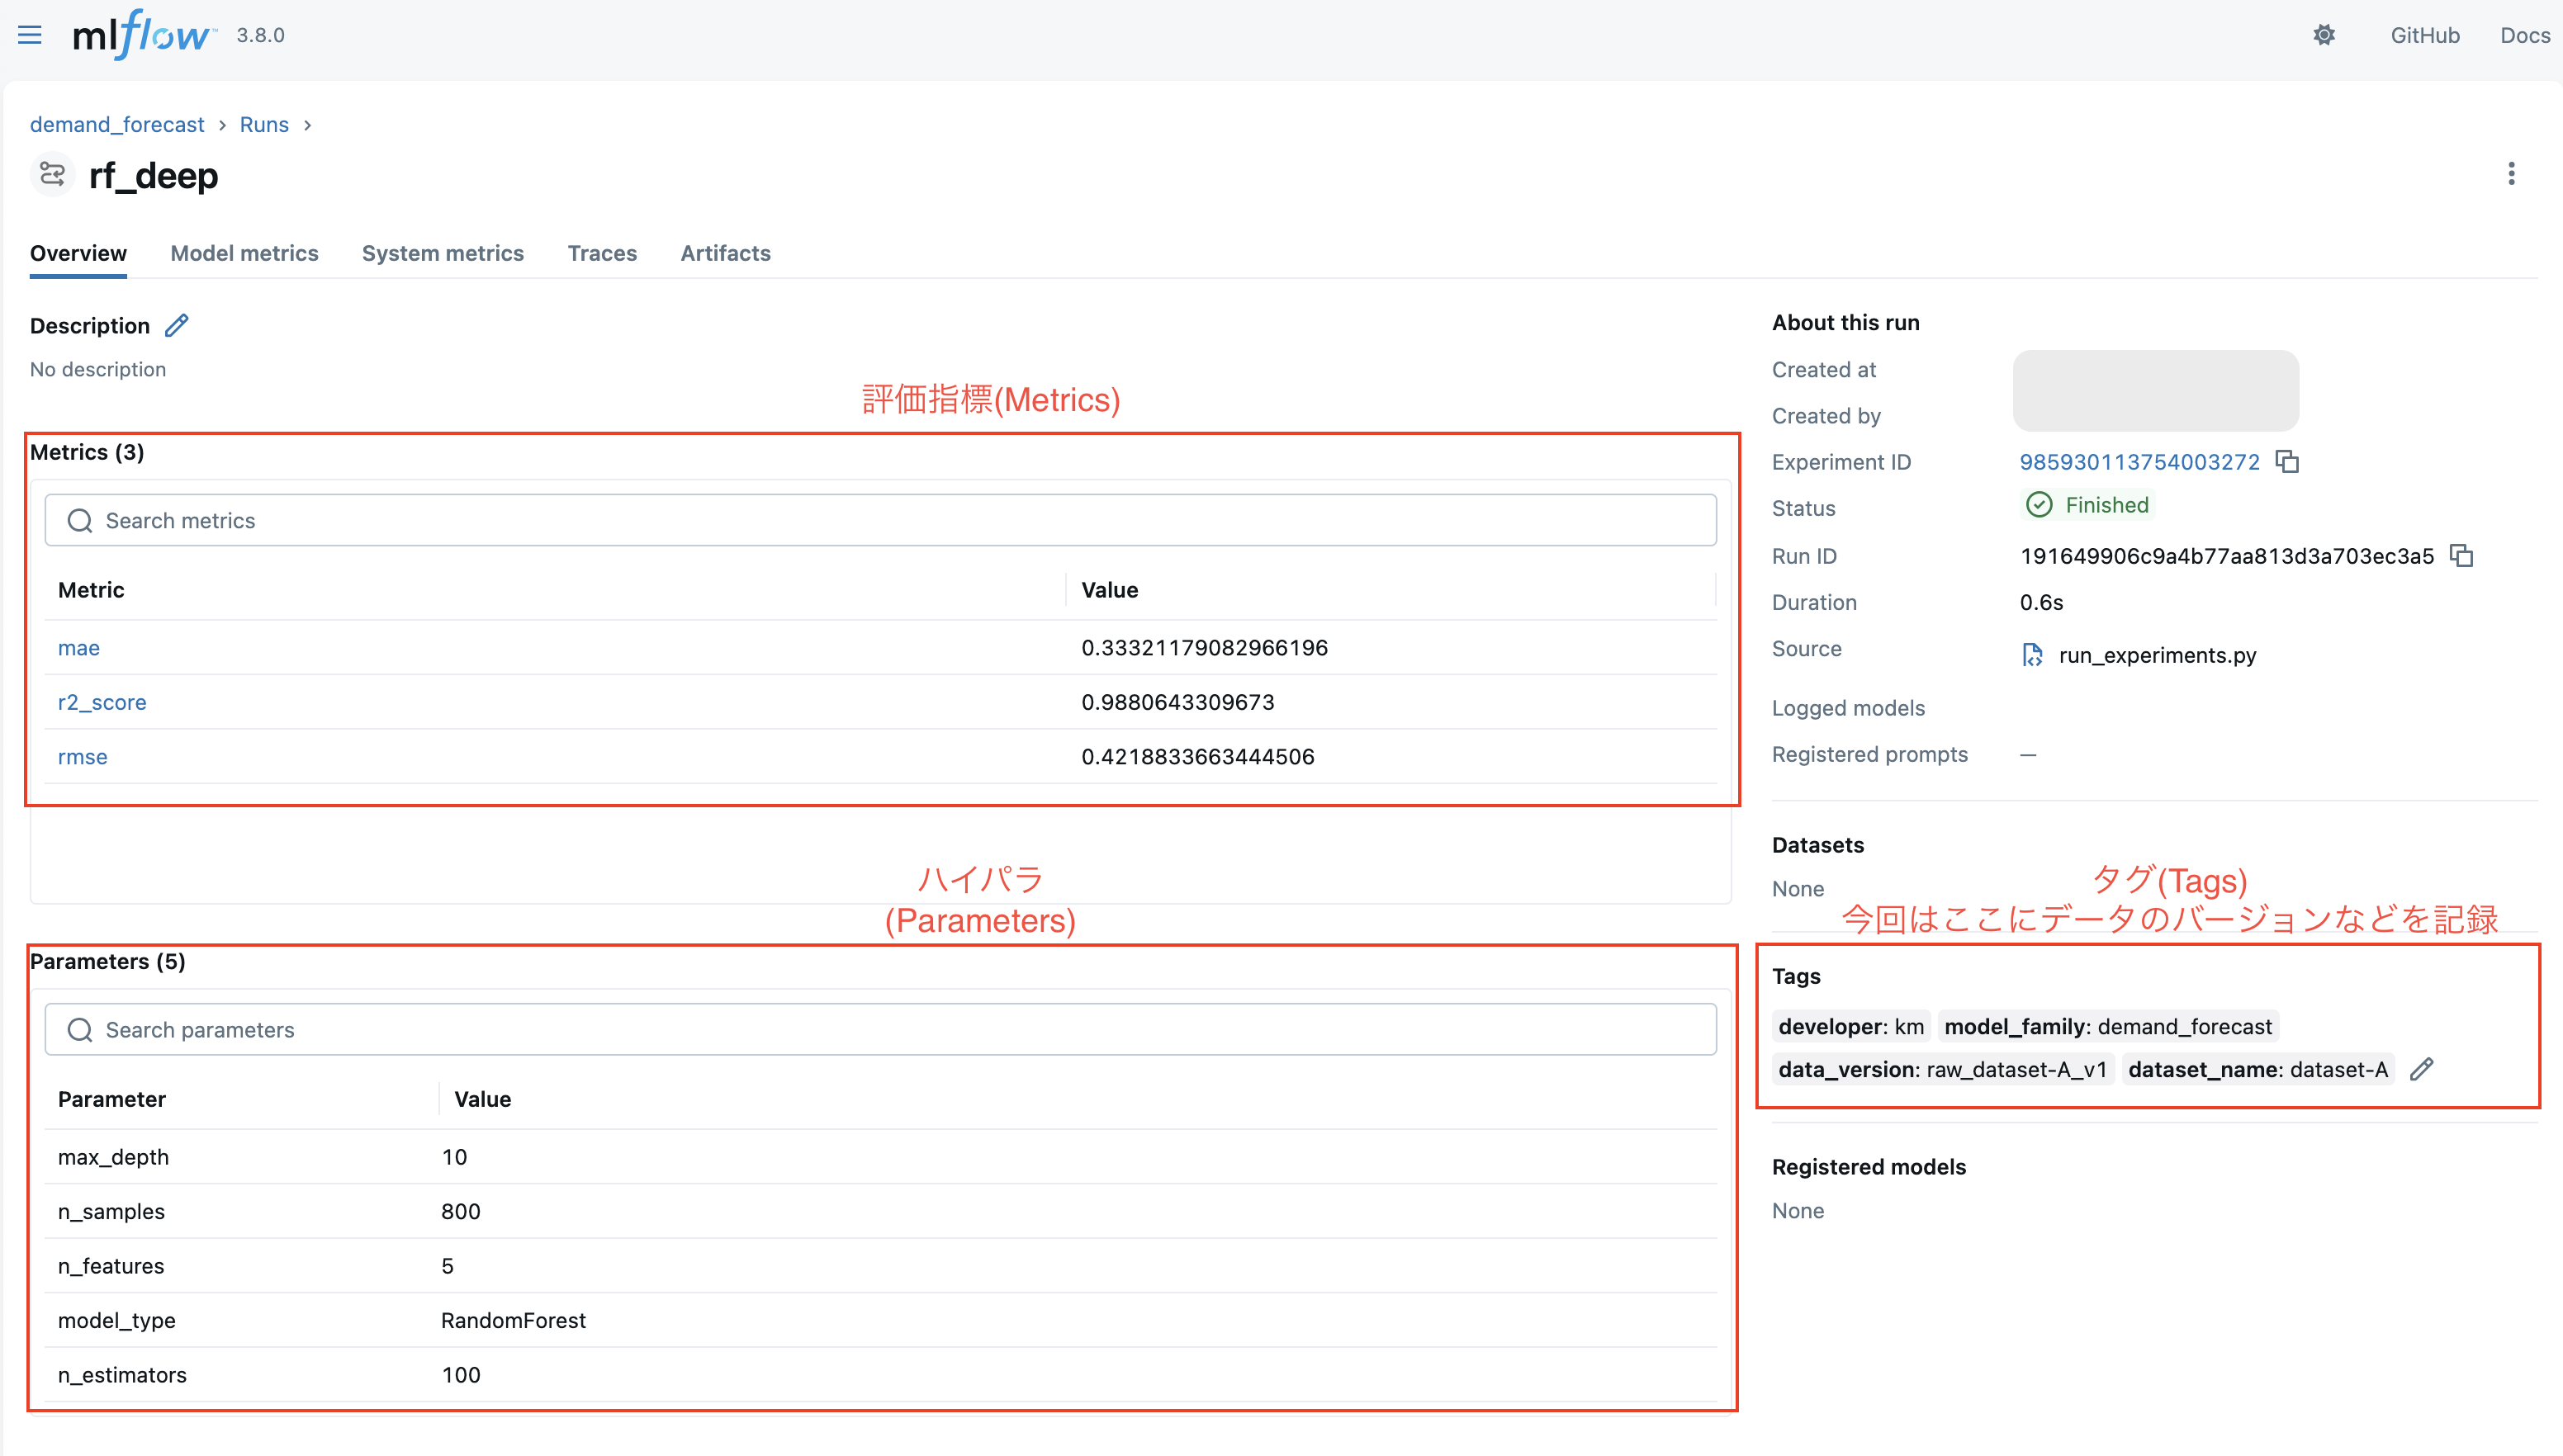
Task: Go to demand_forecast experiment breadcrumb
Action: point(117,125)
